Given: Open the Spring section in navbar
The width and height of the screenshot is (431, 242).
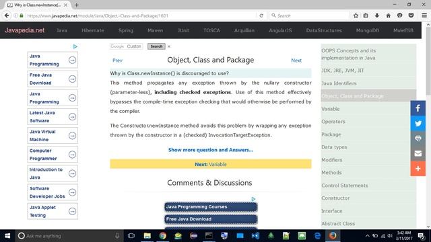Looking at the screenshot, I should pyautogui.click(x=126, y=30).
